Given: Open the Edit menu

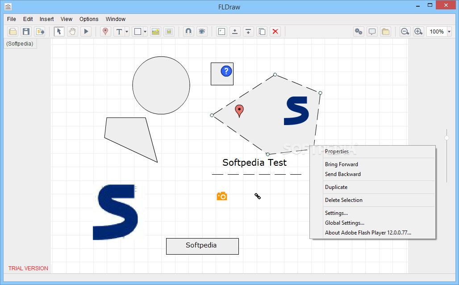Looking at the screenshot, I should 28,19.
